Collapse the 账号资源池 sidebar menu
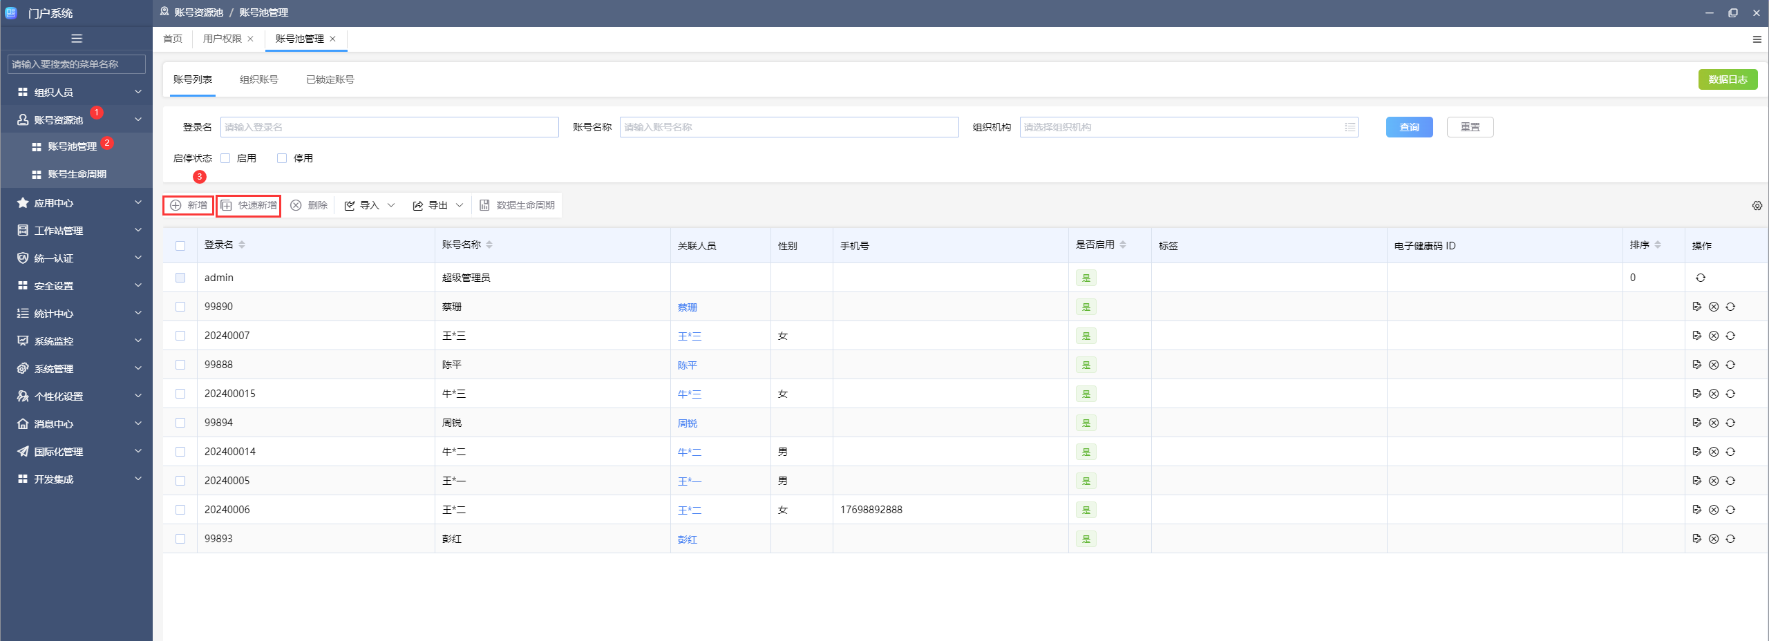 click(x=77, y=119)
